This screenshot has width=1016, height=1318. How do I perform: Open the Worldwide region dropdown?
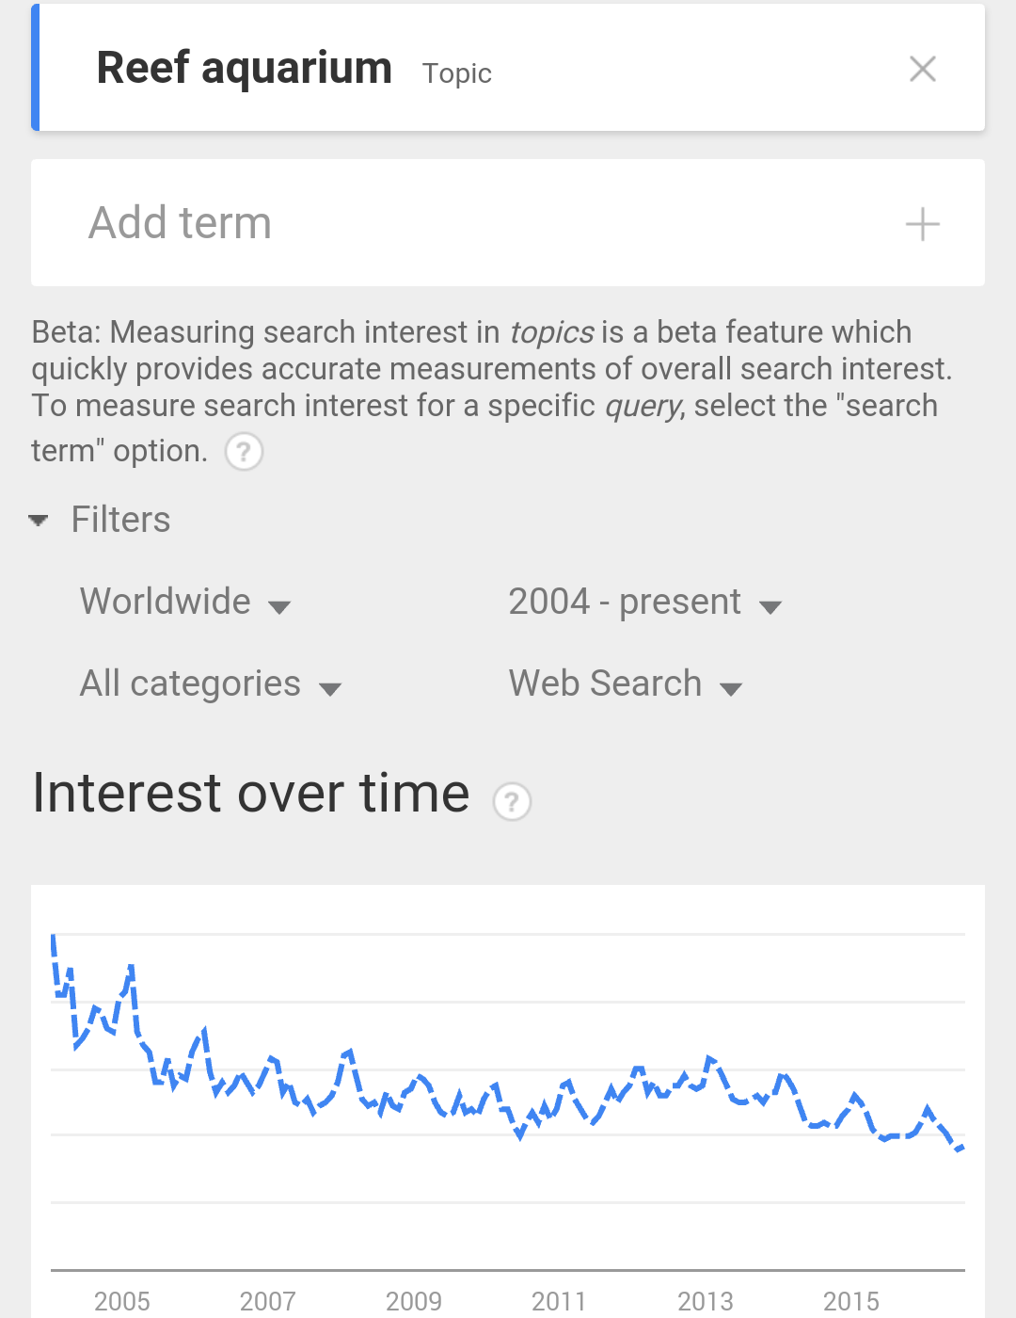(x=185, y=603)
